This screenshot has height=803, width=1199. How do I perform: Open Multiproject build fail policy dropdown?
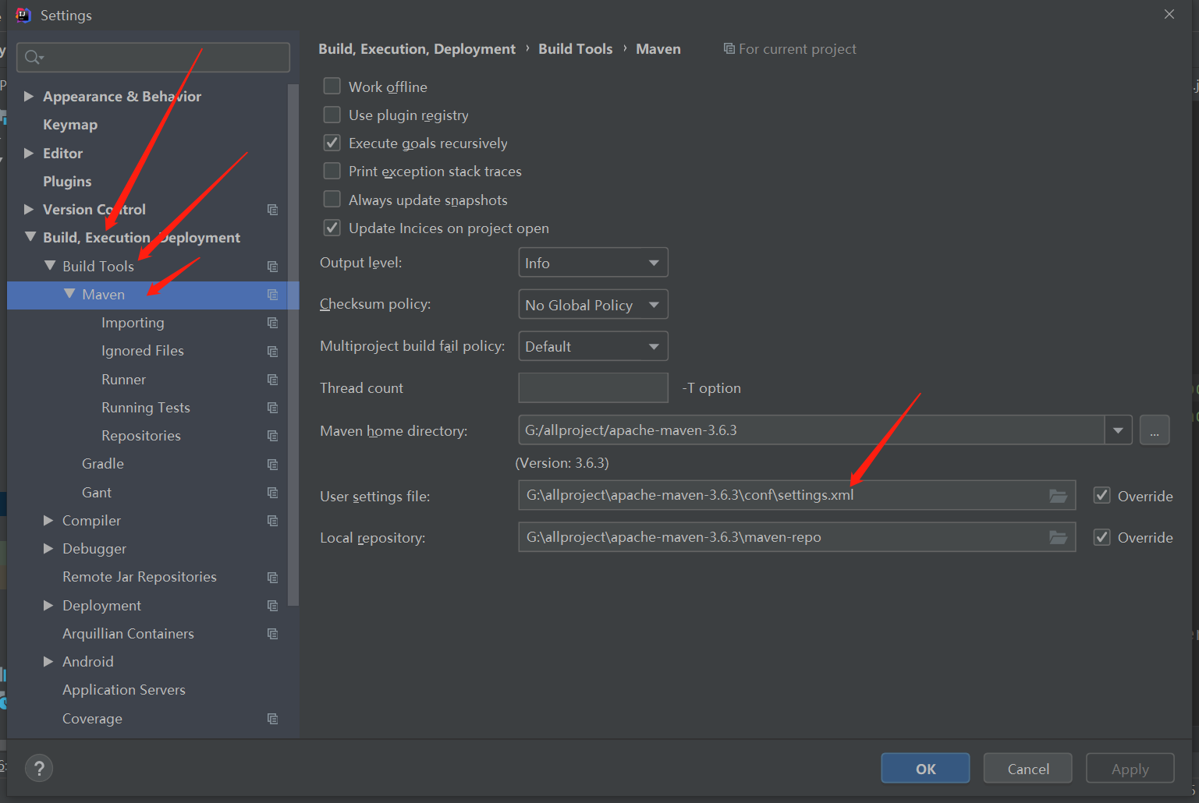[593, 346]
